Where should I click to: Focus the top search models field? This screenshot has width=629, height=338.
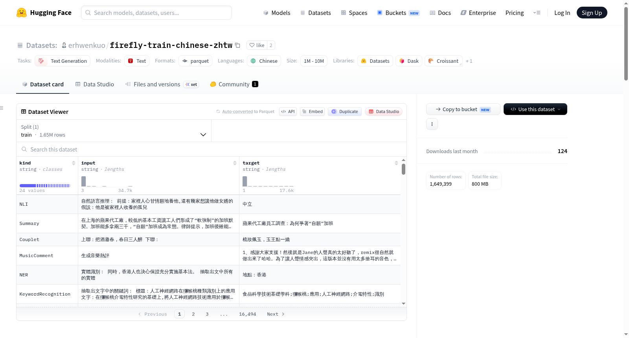click(x=156, y=13)
